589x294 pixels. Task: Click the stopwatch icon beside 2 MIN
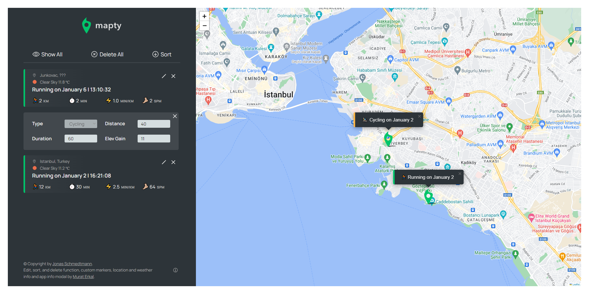(x=72, y=101)
